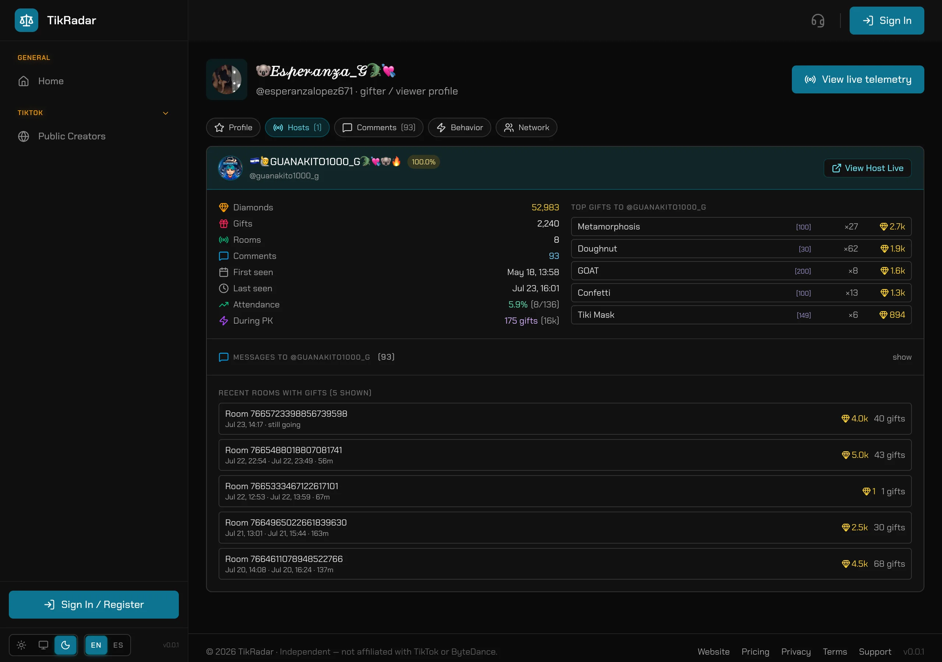The height and width of the screenshot is (662, 942).
Task: Click the 175 gifts During PK value
Action: [521, 321]
